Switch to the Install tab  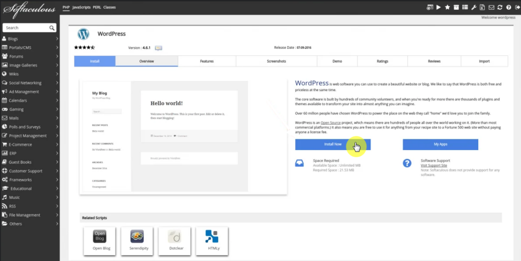coord(95,61)
